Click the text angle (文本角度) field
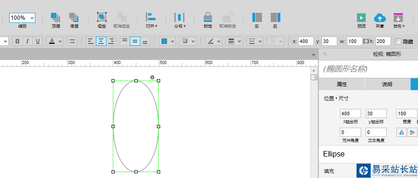 [376, 132]
